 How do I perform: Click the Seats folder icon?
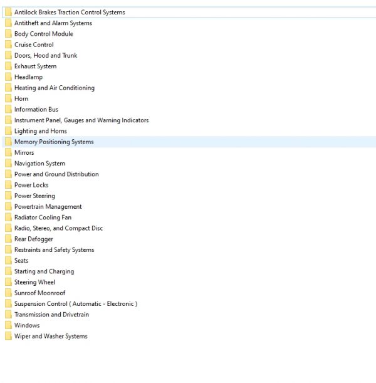[8, 260]
